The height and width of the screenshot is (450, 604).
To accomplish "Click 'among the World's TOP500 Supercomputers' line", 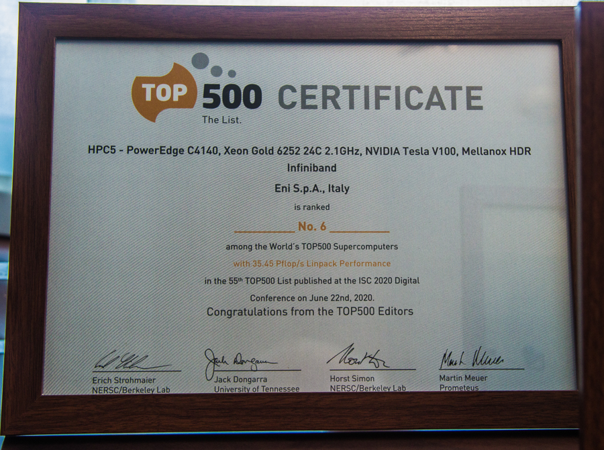I will [311, 246].
